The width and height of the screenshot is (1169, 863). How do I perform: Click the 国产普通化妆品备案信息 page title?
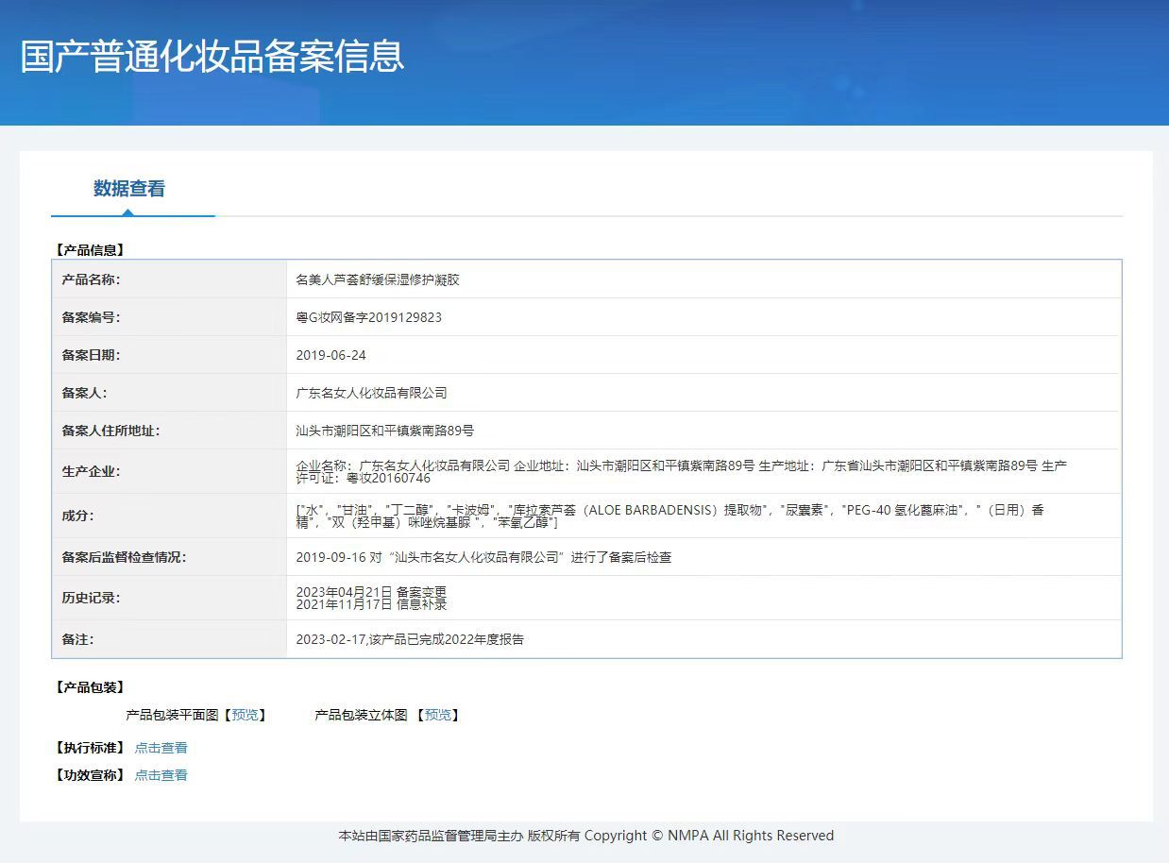pyautogui.click(x=212, y=57)
